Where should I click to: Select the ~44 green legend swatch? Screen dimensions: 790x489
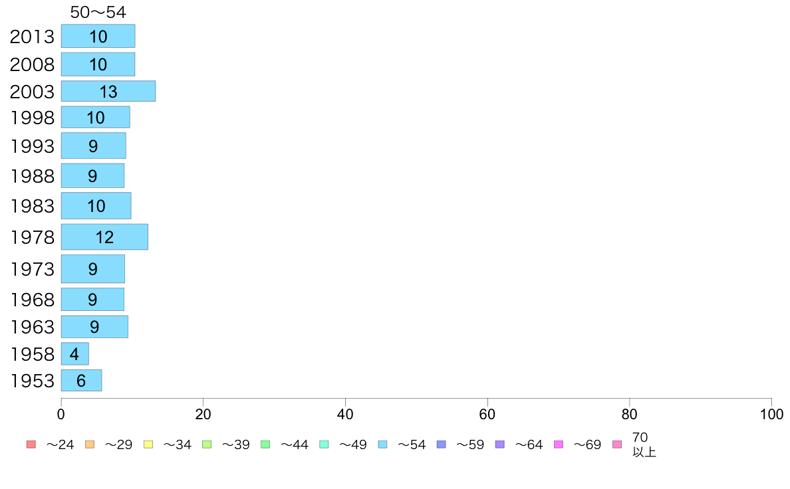point(265,444)
